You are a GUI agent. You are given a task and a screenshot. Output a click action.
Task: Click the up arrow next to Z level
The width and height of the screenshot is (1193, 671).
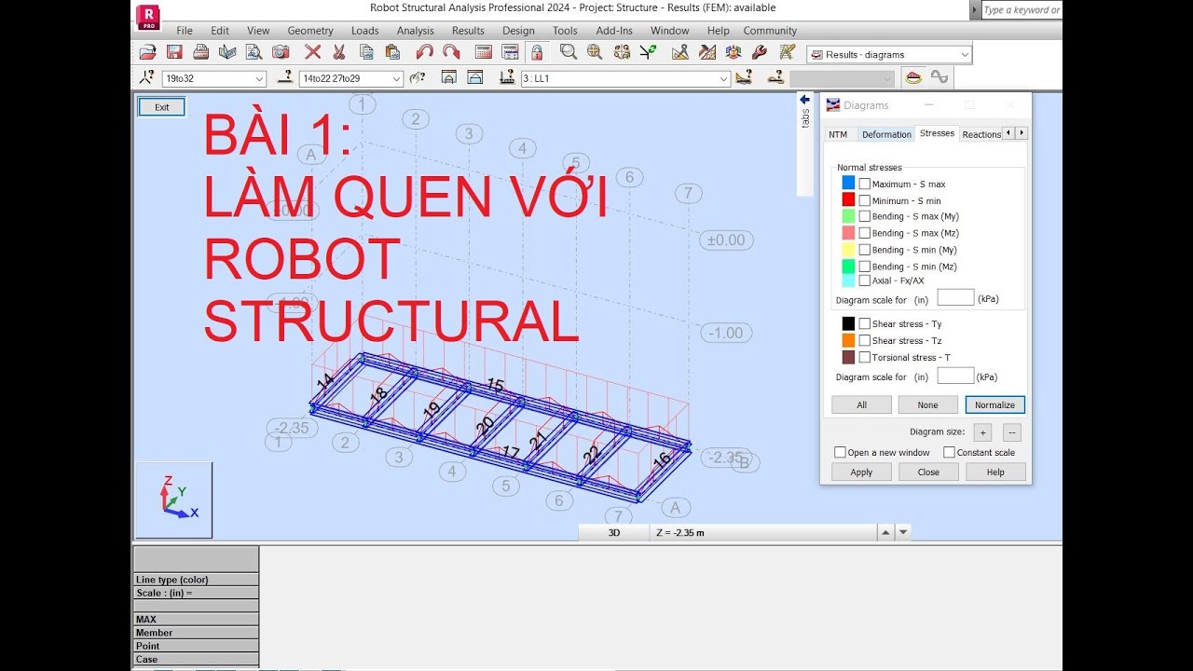885,533
